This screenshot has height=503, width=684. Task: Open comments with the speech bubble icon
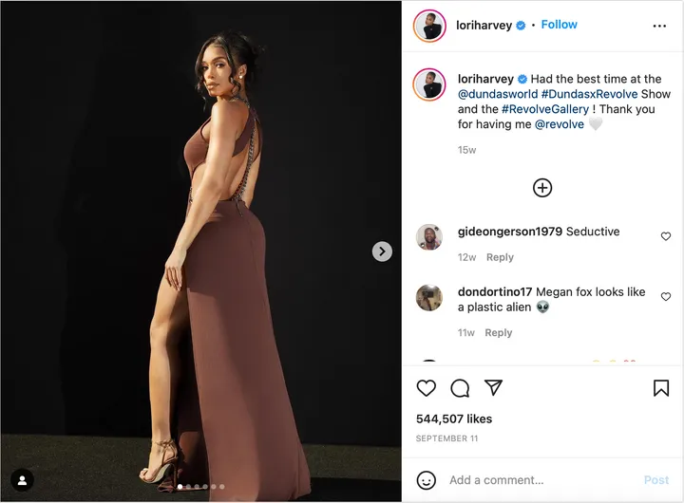pyautogui.click(x=460, y=387)
